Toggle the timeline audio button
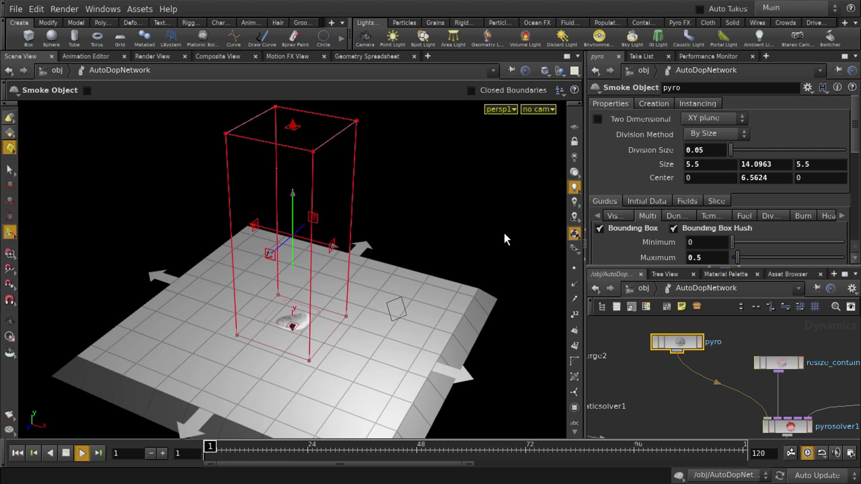861x484 pixels. [x=836, y=453]
